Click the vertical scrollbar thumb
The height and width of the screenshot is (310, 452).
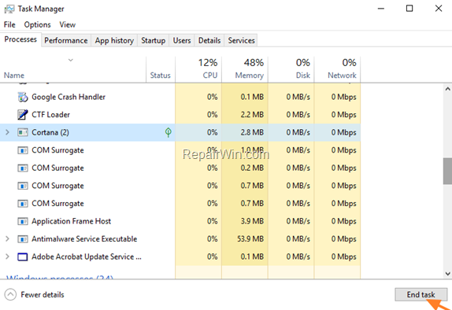click(x=448, y=172)
